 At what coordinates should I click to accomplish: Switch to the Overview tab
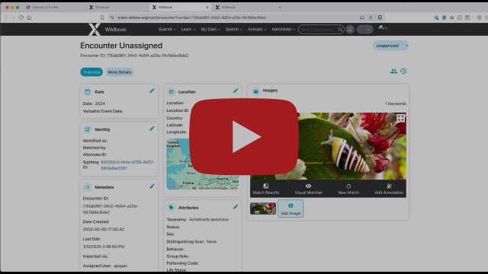(x=91, y=72)
